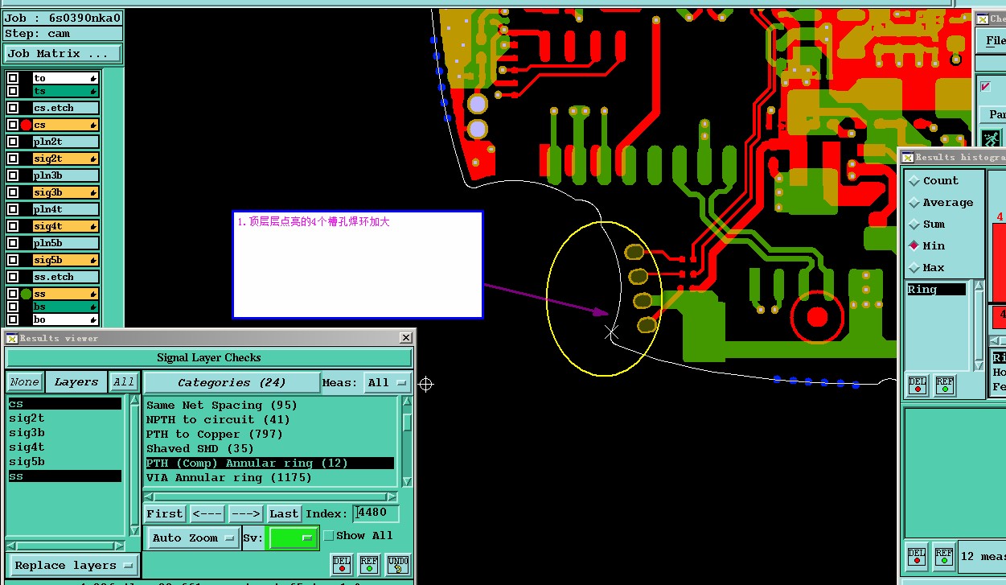
Task: Click the running-man icon in Checklist window
Action: (992, 138)
